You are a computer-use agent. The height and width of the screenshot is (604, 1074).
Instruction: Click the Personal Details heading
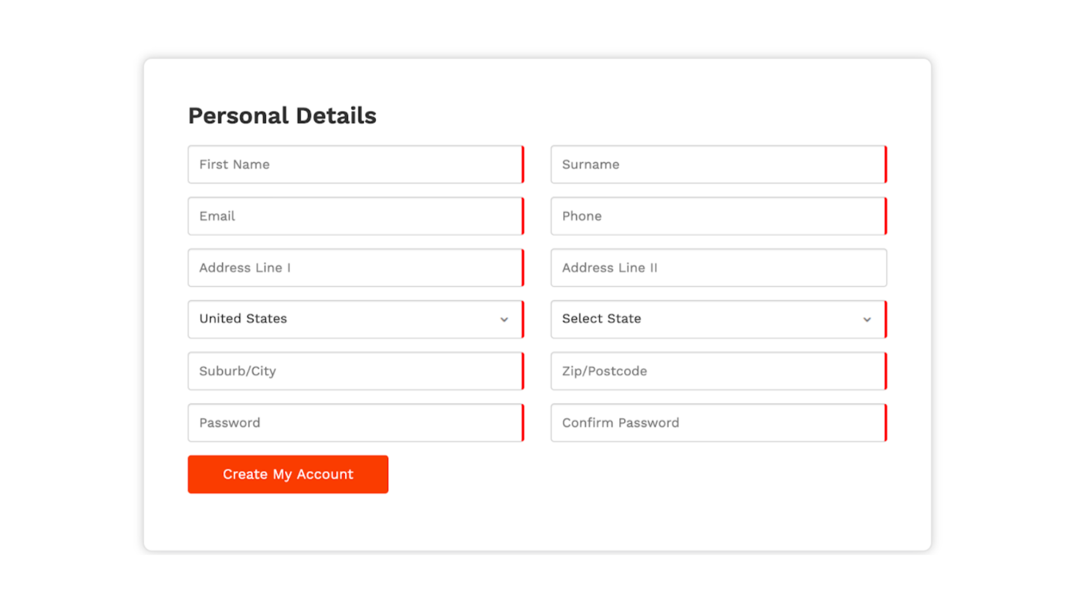coord(282,116)
